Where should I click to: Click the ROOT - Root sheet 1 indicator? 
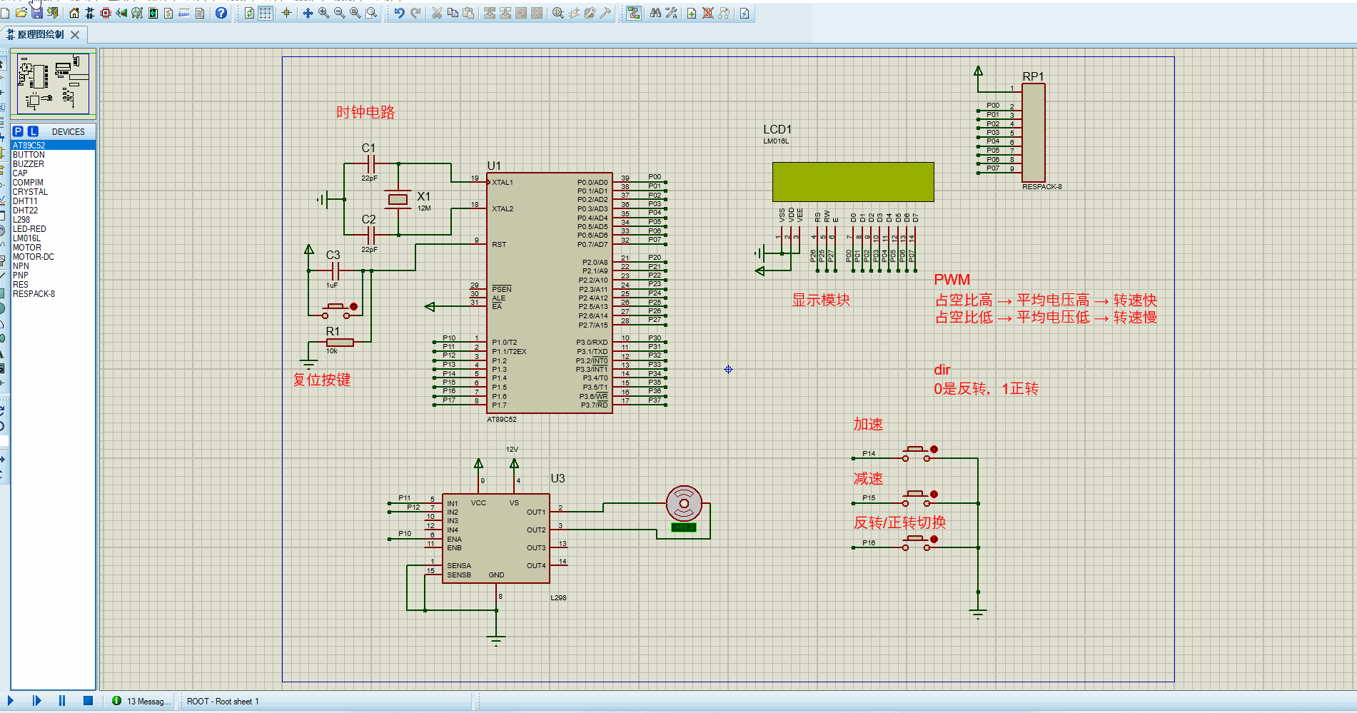[x=223, y=702]
